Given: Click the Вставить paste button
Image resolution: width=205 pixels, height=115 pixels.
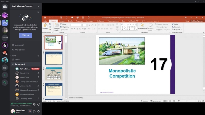Looking at the screenshot, I should pyautogui.click(x=45, y=27).
